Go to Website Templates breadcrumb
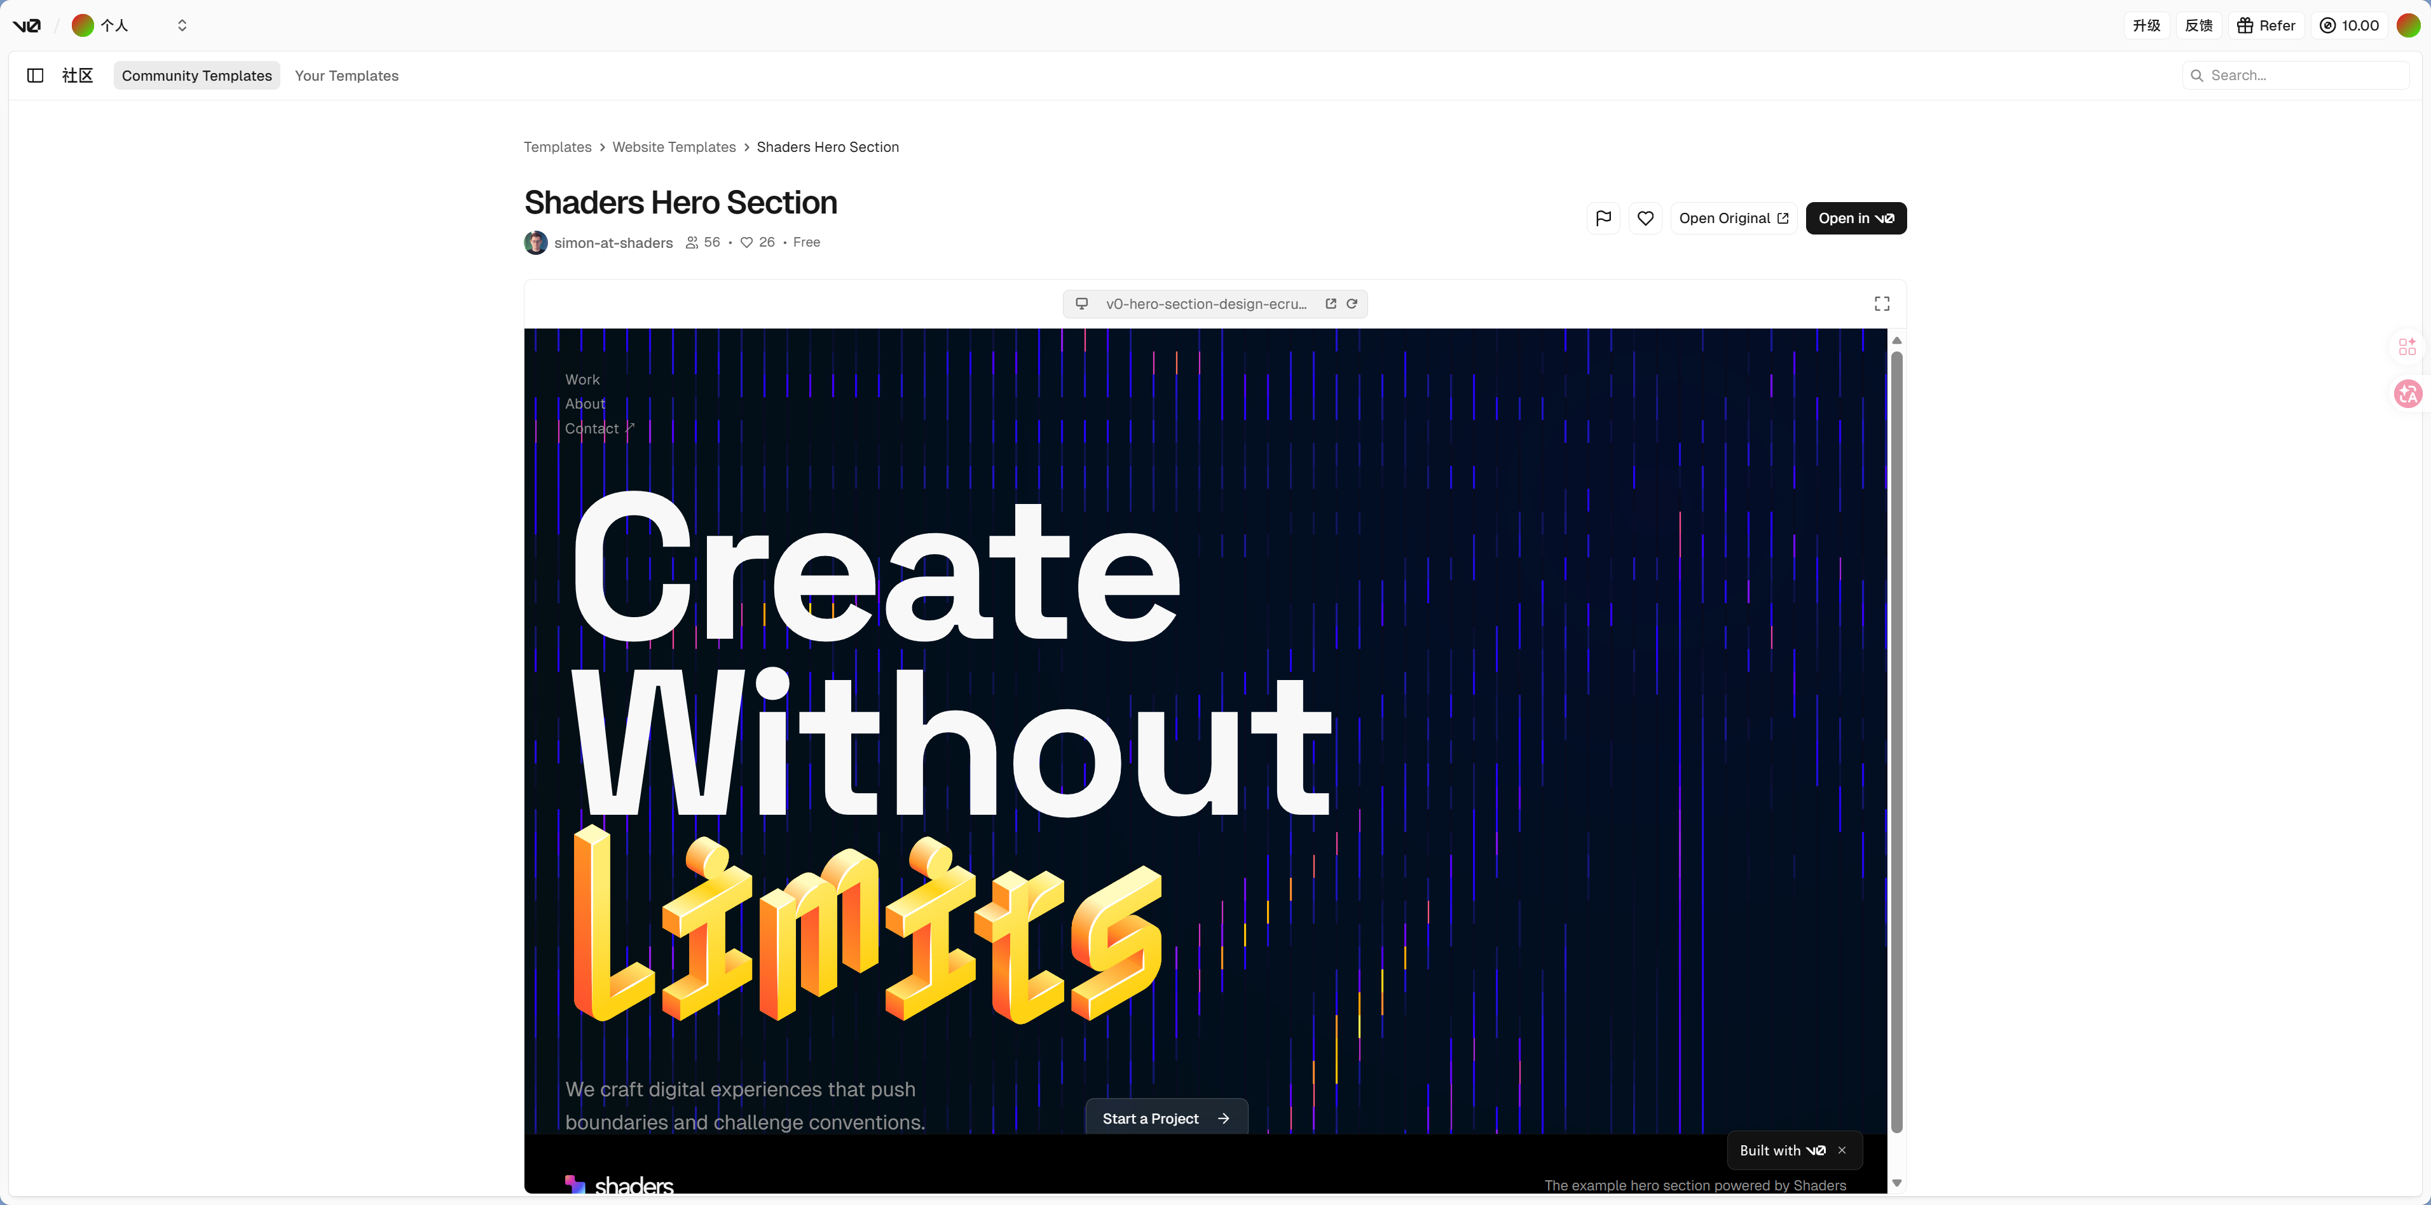The image size is (2431, 1205). click(674, 147)
